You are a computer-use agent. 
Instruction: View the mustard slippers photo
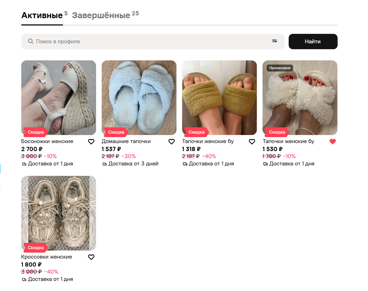click(219, 97)
